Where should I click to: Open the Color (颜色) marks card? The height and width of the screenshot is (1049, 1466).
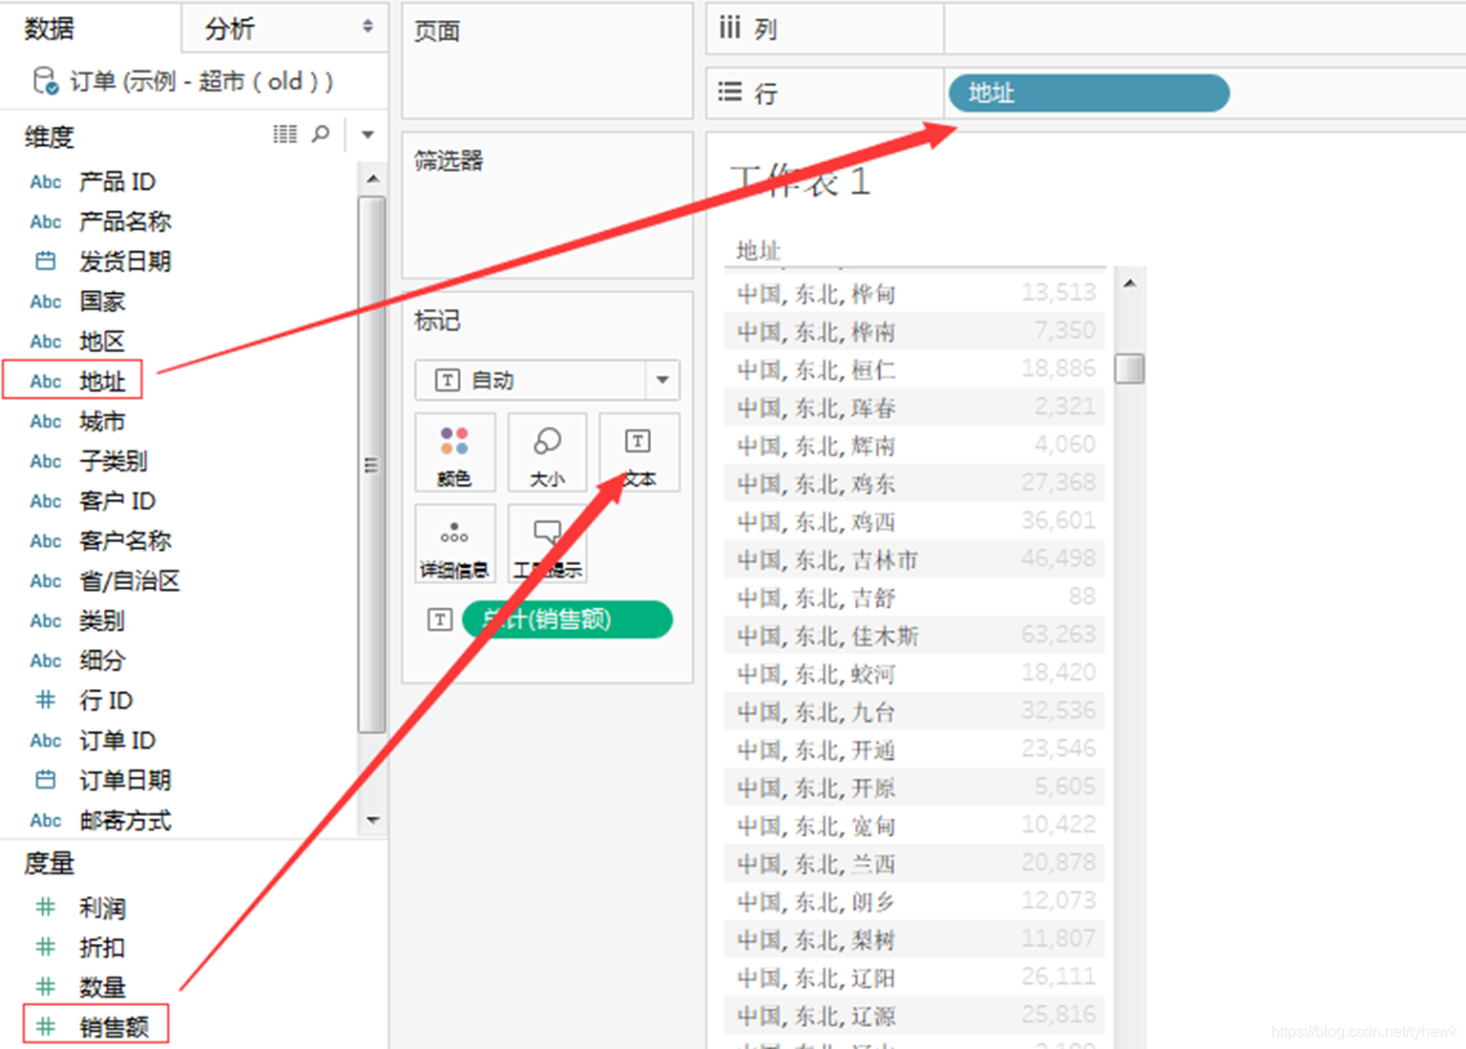(454, 452)
